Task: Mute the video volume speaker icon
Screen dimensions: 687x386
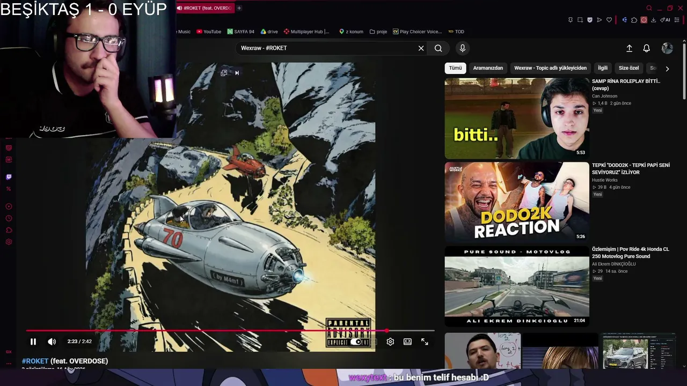Action: click(x=52, y=342)
